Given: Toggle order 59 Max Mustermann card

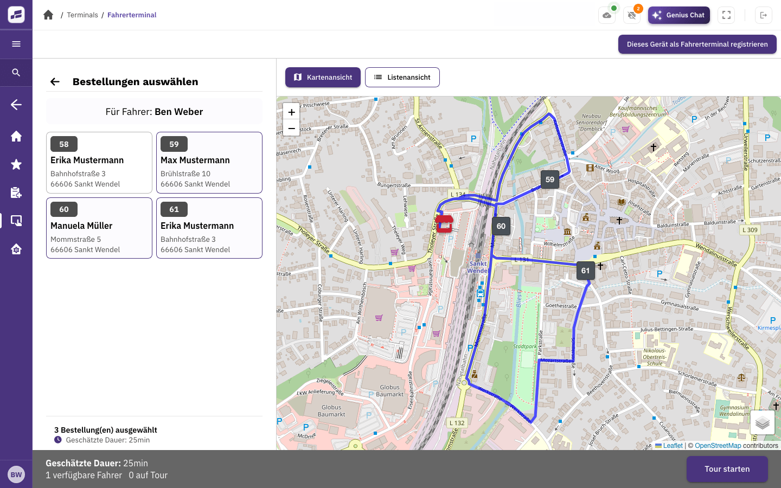Looking at the screenshot, I should (x=209, y=163).
